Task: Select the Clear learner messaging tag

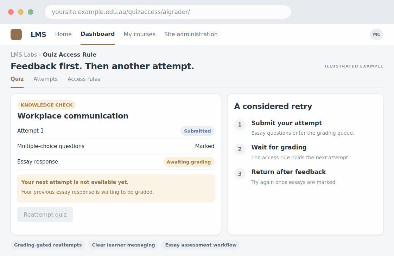Action: [x=123, y=245]
